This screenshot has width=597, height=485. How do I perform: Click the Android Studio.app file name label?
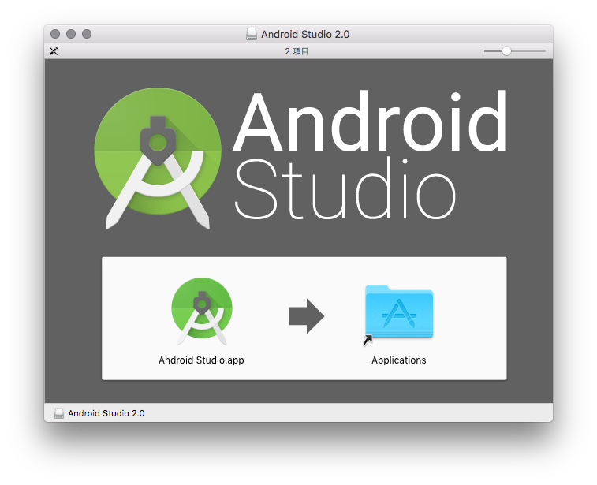[201, 360]
